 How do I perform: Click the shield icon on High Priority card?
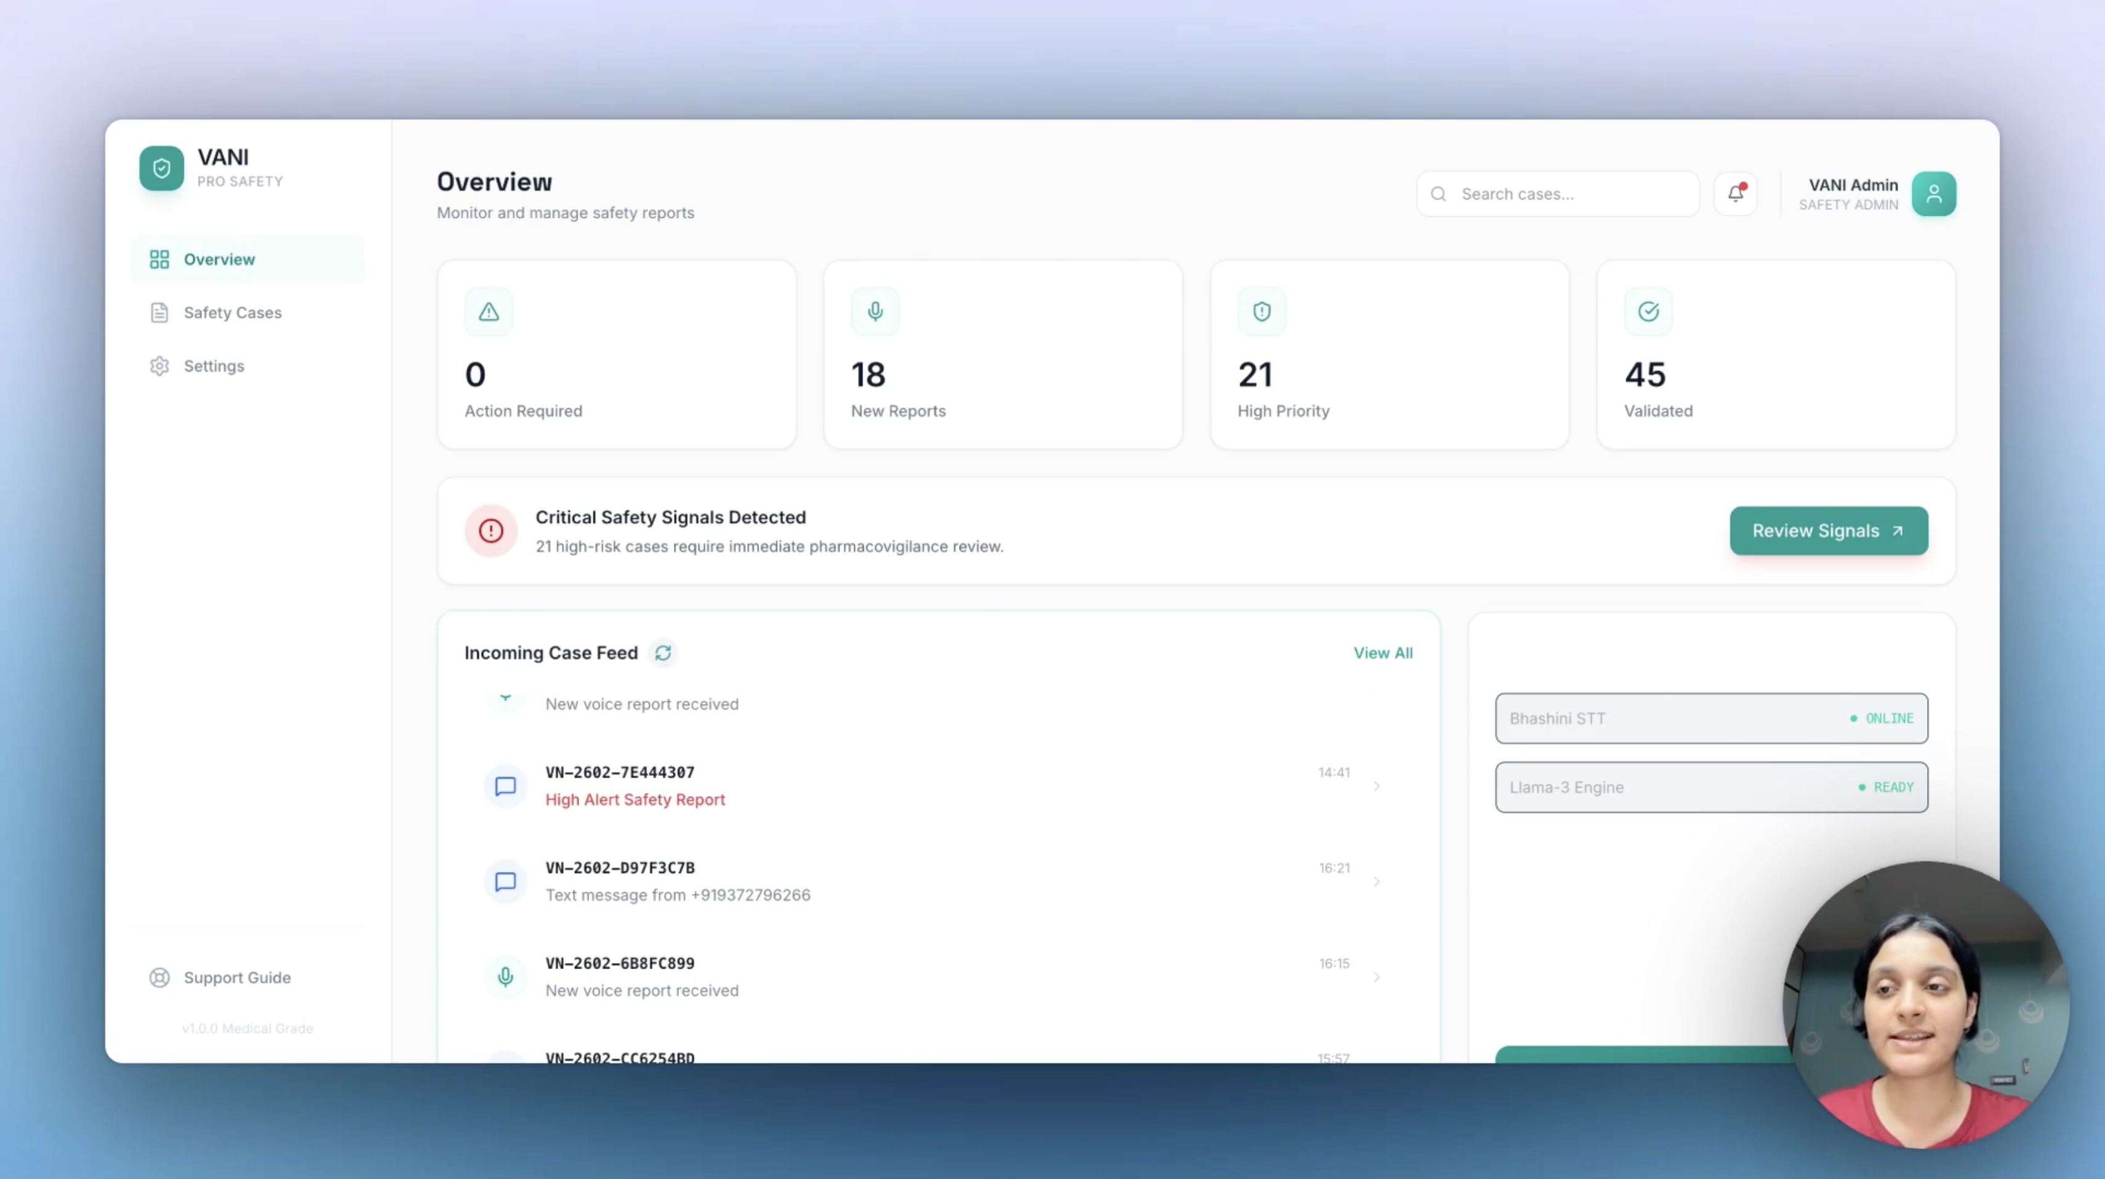click(1262, 311)
